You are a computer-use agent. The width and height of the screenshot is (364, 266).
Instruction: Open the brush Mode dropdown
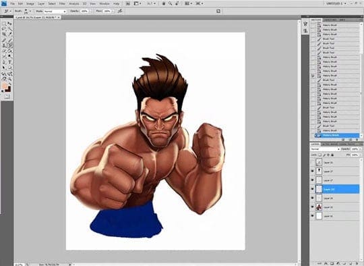(55, 11)
